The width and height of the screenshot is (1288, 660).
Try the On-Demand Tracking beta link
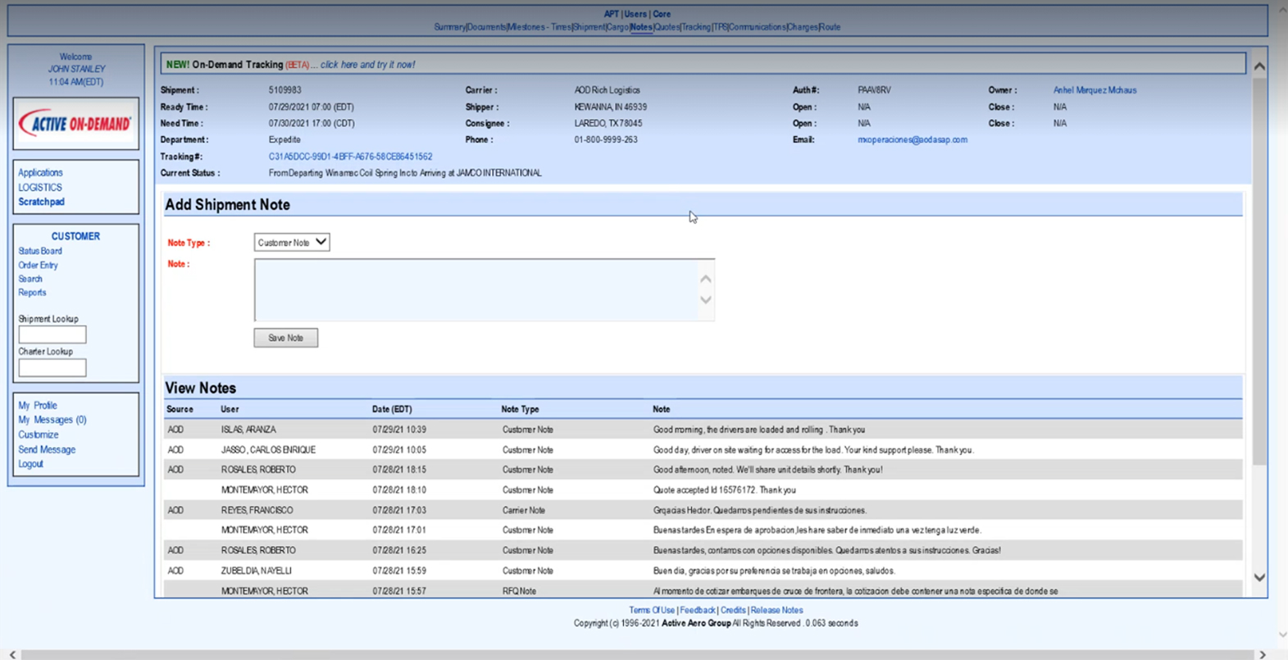[367, 65]
